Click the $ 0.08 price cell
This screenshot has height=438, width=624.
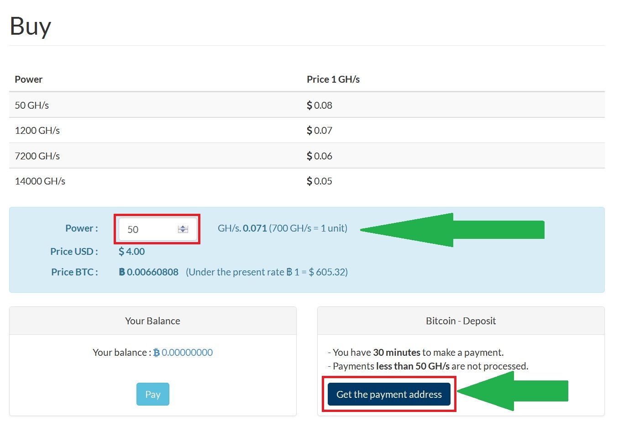tap(320, 105)
